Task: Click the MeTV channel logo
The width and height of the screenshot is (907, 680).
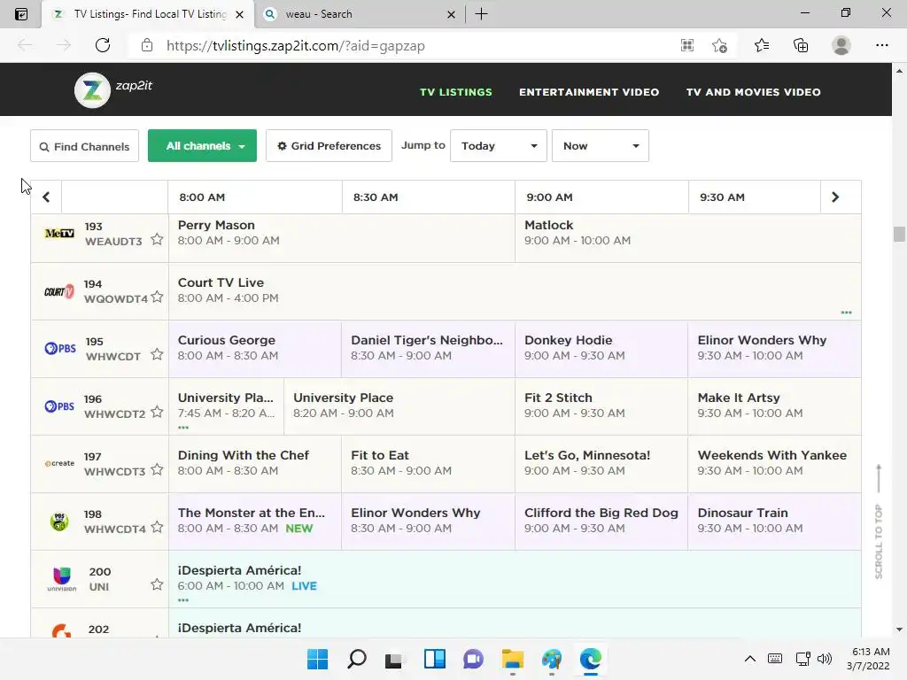Action: (59, 233)
